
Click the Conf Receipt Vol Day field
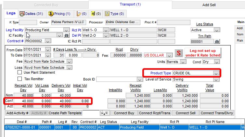(23, 101)
